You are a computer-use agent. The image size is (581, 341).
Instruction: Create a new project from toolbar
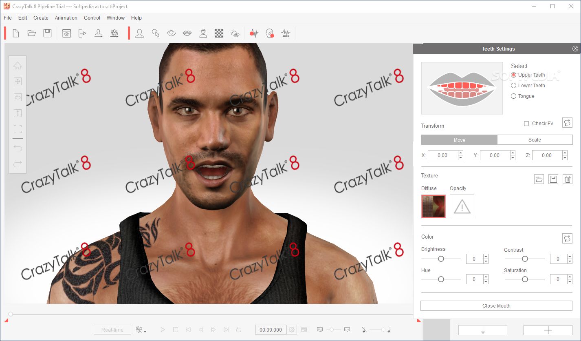(16, 33)
